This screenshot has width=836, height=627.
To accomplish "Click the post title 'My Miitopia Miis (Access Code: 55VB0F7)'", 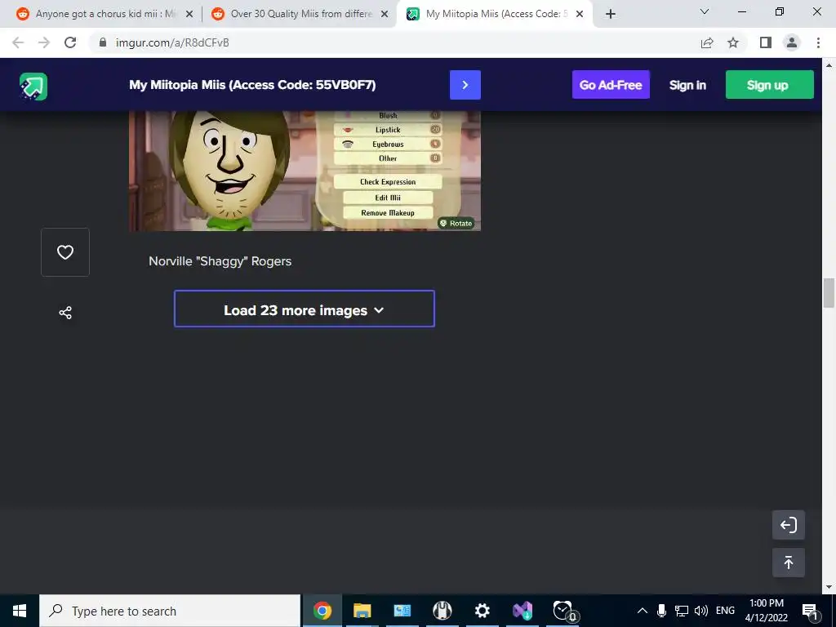I will pos(252,85).
